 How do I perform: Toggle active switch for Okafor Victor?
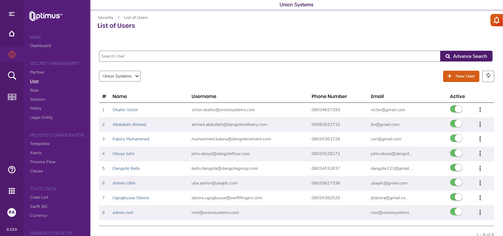tap(456, 109)
